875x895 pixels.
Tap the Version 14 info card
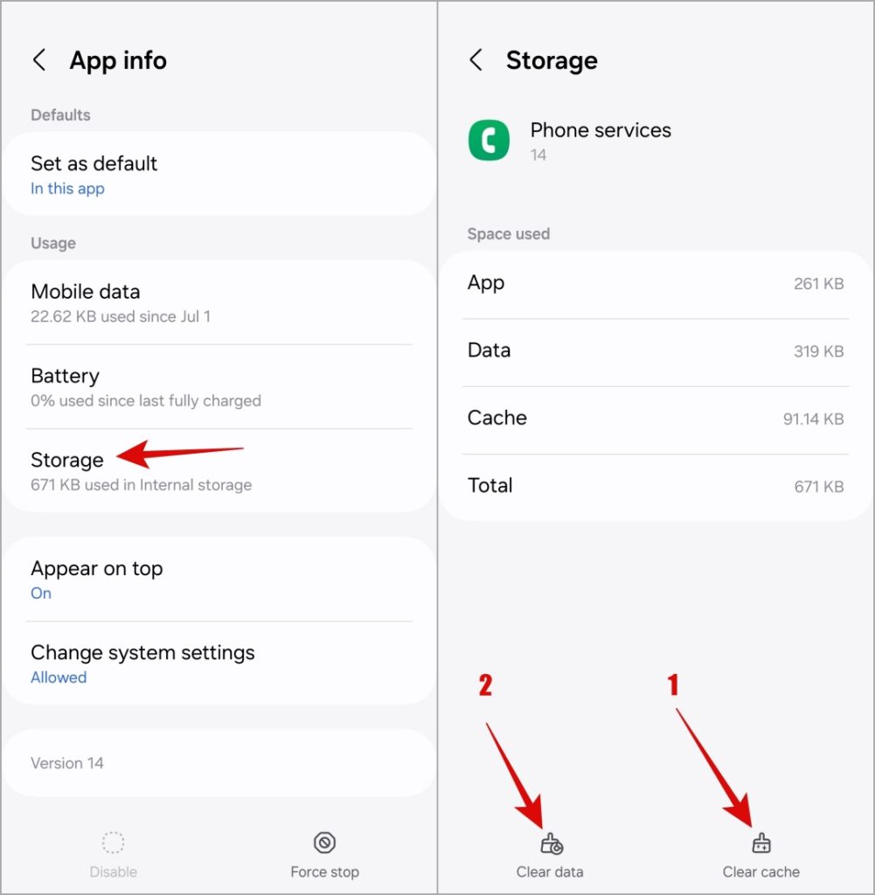coord(219,763)
